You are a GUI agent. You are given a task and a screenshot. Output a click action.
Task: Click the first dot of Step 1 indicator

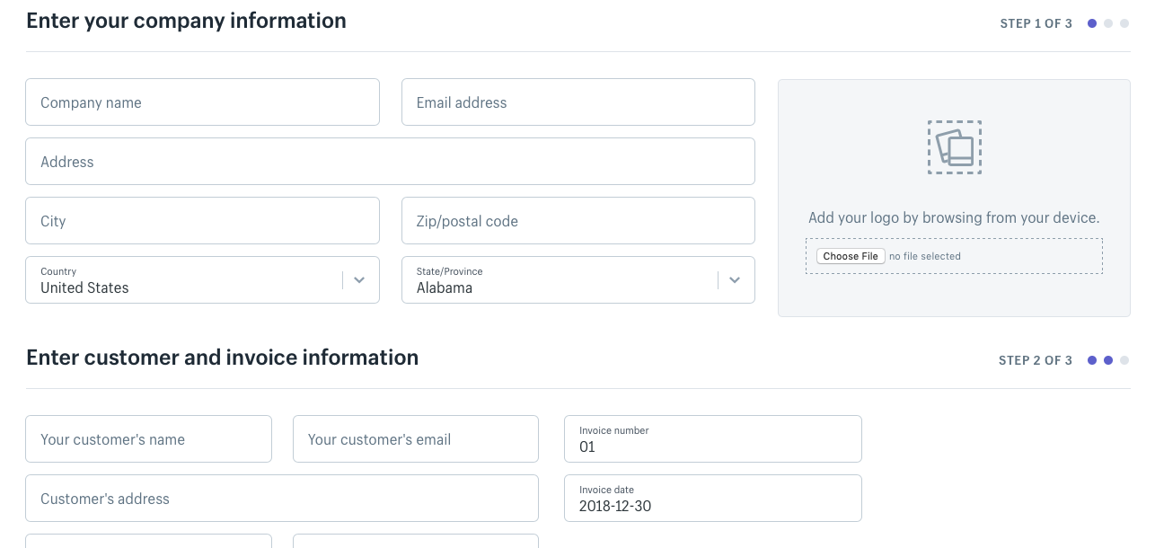(1092, 23)
